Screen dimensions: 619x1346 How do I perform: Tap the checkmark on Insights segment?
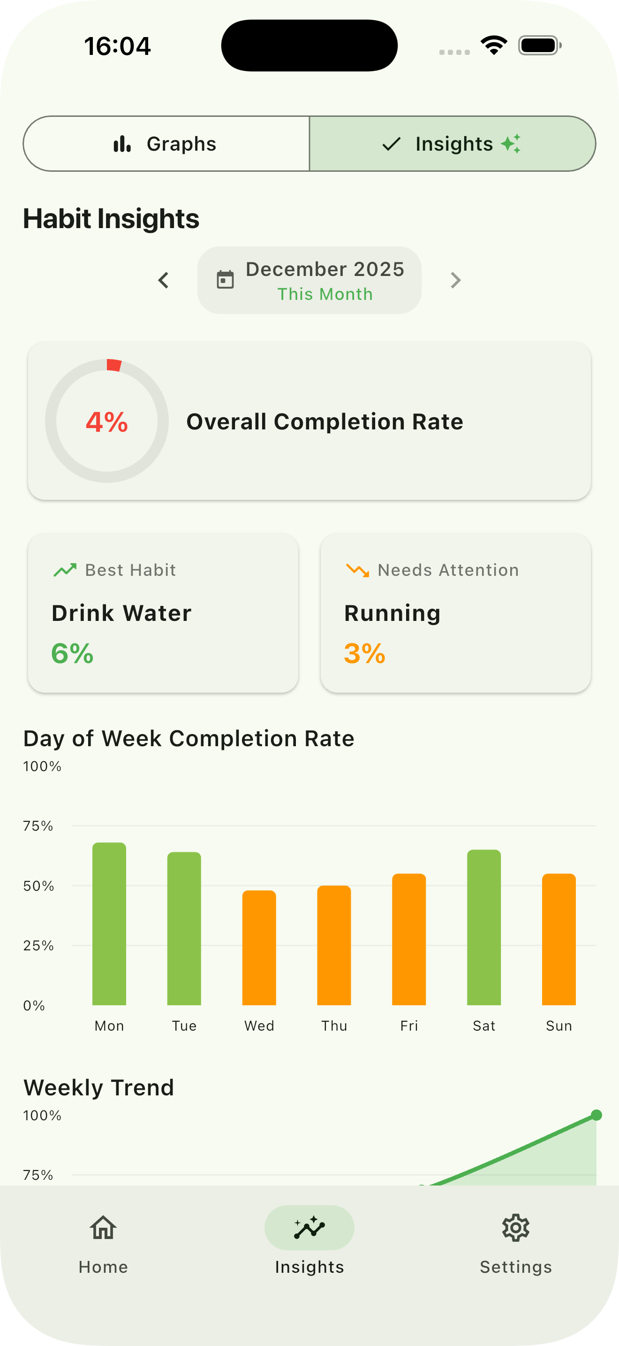[392, 144]
